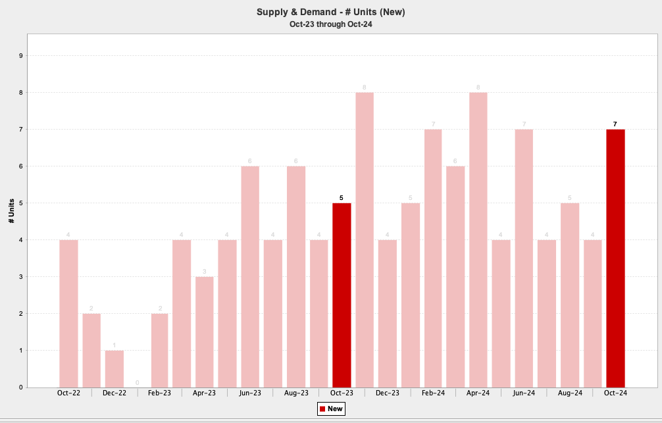Click the Apr-23 bar with value 3
Image resolution: width=662 pixels, height=423 pixels.
(x=205, y=332)
